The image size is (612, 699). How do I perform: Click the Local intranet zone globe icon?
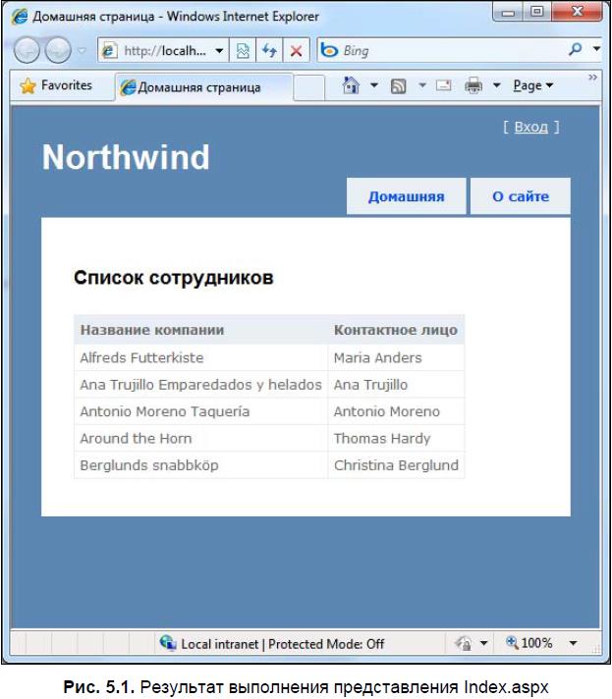pyautogui.click(x=168, y=643)
